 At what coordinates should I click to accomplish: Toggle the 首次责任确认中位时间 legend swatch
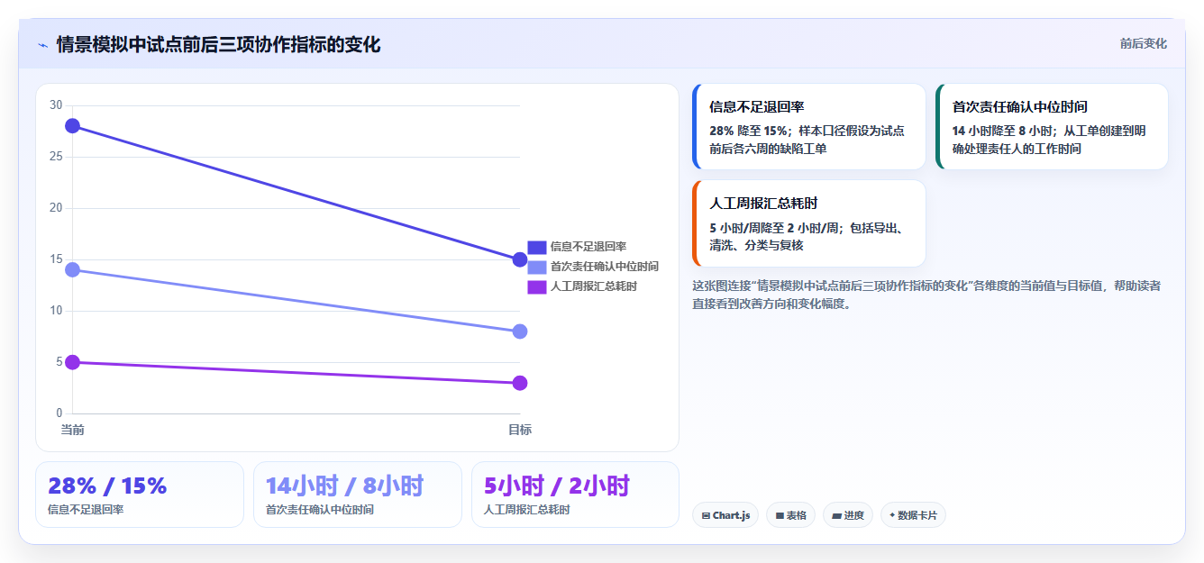pyautogui.click(x=537, y=267)
